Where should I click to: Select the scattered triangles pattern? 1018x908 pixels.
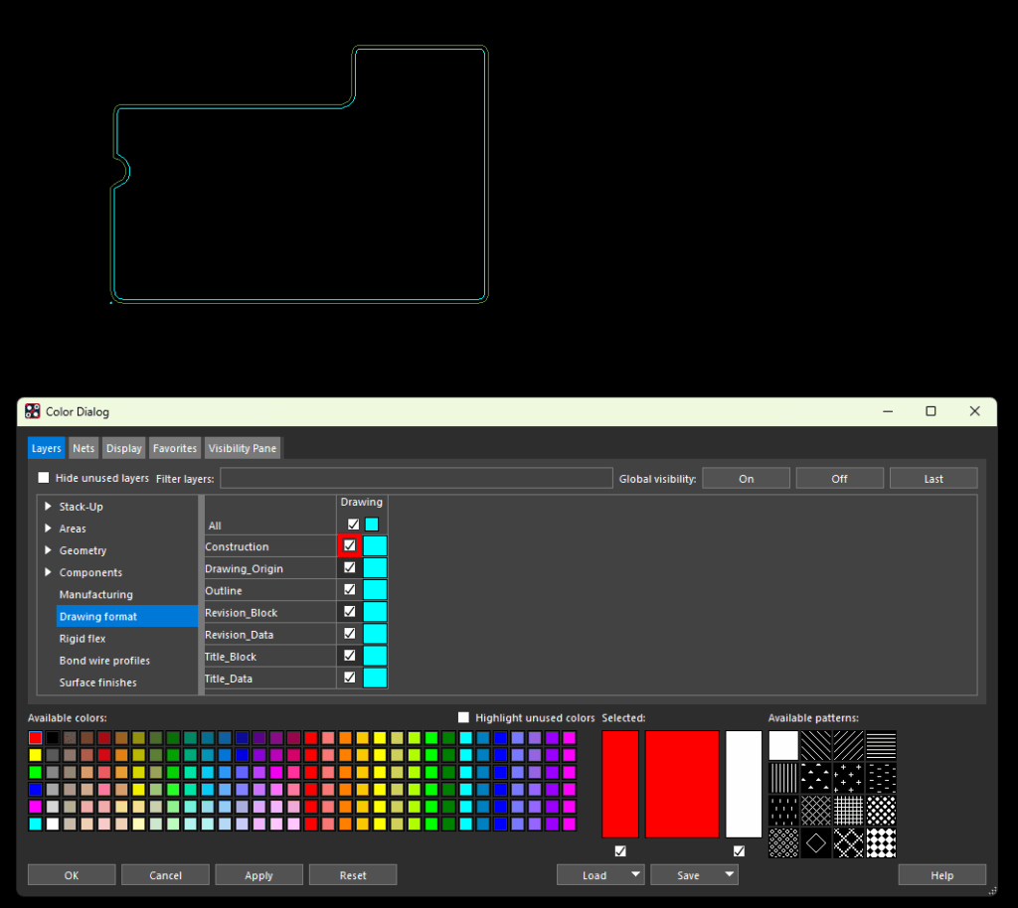tap(815, 778)
